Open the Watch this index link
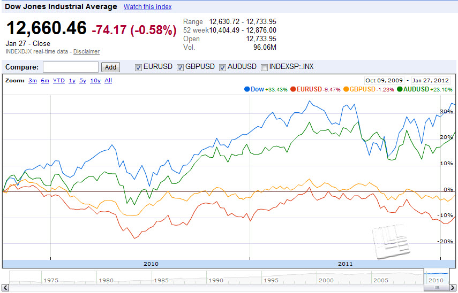The height and width of the screenshot is (293, 458). (x=147, y=7)
